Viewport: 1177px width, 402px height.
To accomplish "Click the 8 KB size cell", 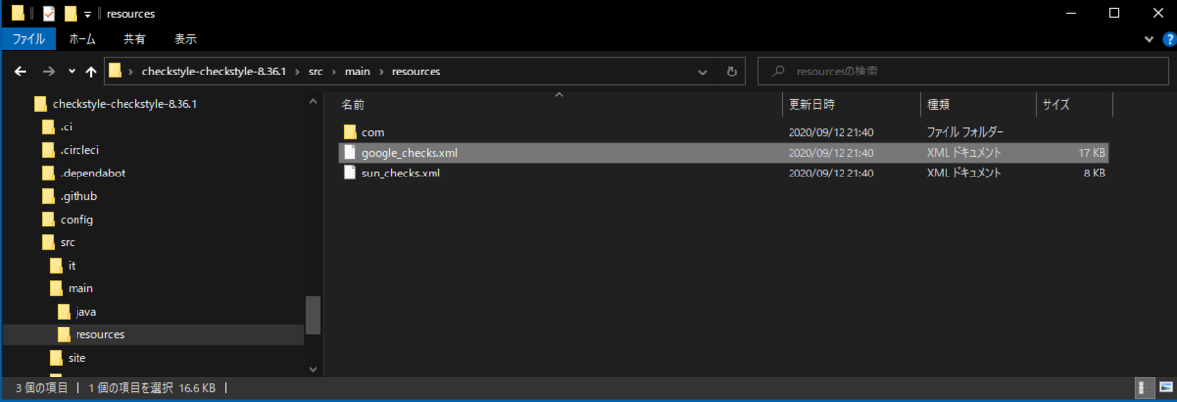I will 1095,173.
